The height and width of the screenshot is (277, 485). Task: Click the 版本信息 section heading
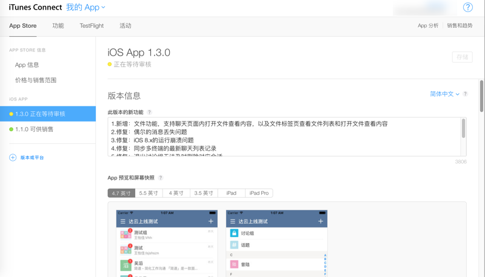point(124,96)
